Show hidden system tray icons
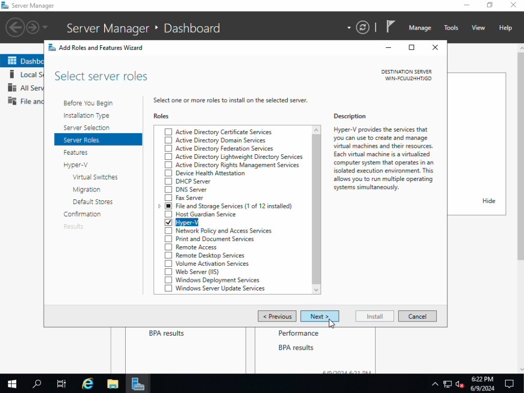This screenshot has height=393, width=524. 435,384
